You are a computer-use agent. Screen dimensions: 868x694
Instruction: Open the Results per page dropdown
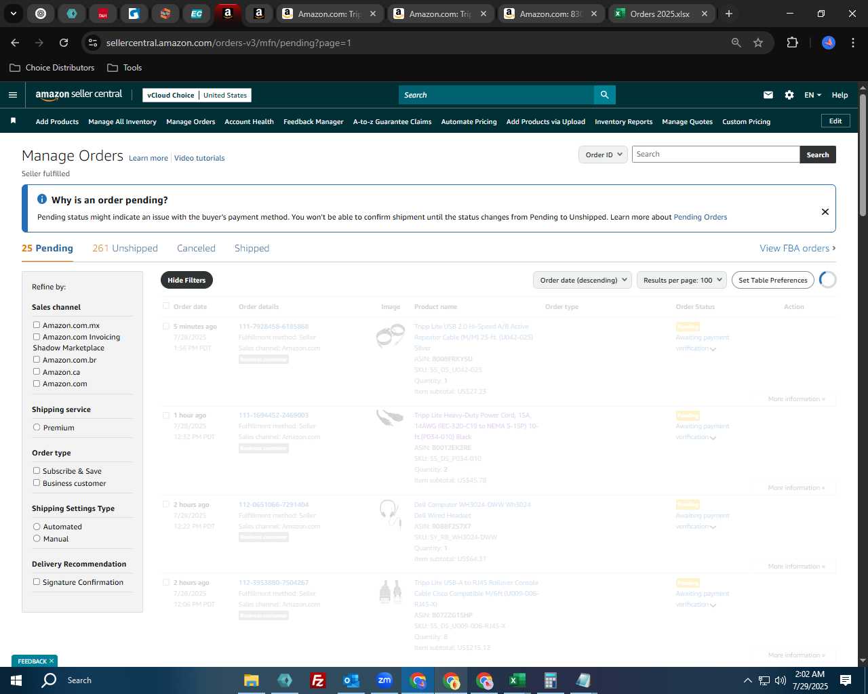pyautogui.click(x=682, y=280)
